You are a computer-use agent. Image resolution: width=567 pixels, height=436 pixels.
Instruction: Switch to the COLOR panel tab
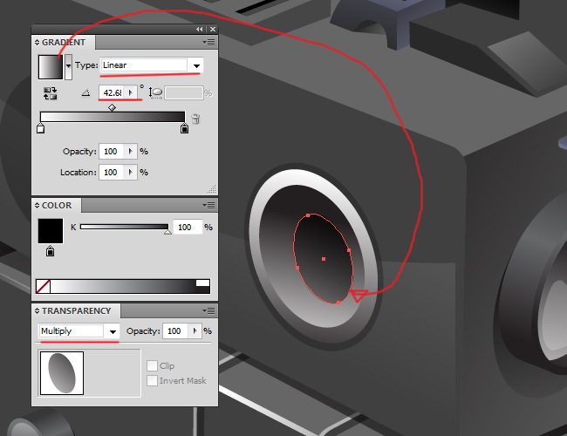pyautogui.click(x=57, y=205)
